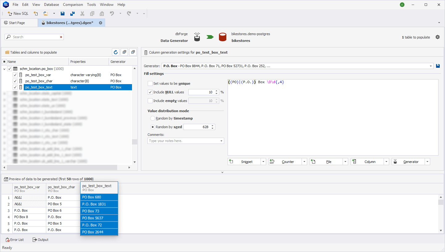Open the Output panel
This screenshot has width=445, height=252.
point(40,240)
